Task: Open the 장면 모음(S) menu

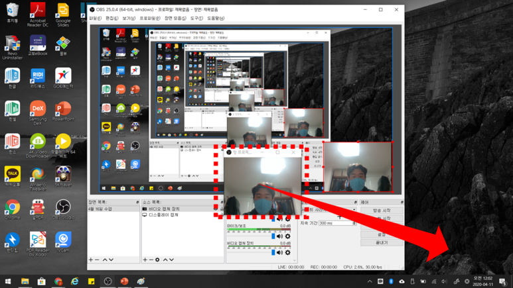Action: (175, 19)
